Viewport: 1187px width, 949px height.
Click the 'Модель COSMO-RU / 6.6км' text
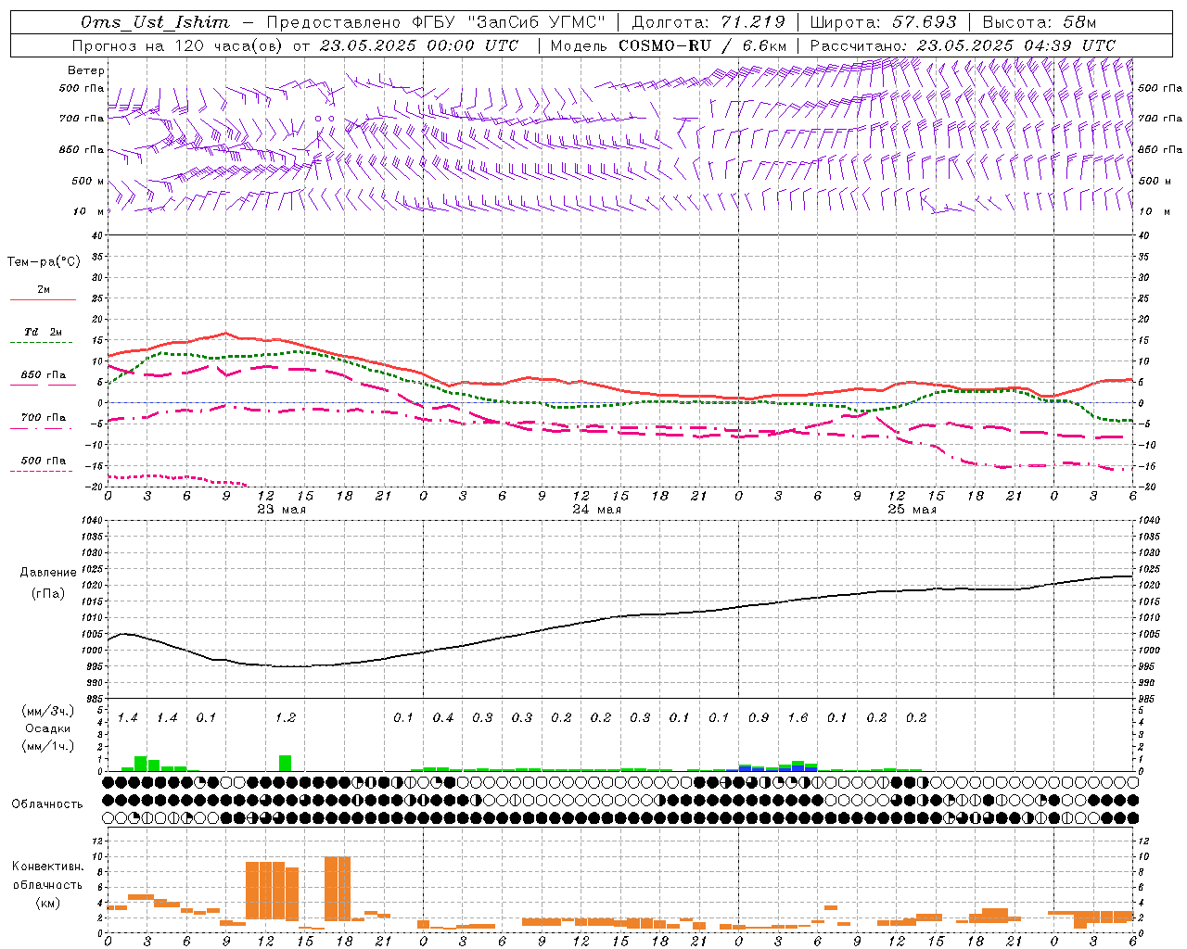point(668,45)
